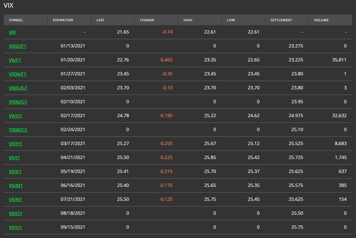Click the VX/F1 symbol link
Image resolution: width=356 pixels, height=238 pixels.
(x=14, y=60)
